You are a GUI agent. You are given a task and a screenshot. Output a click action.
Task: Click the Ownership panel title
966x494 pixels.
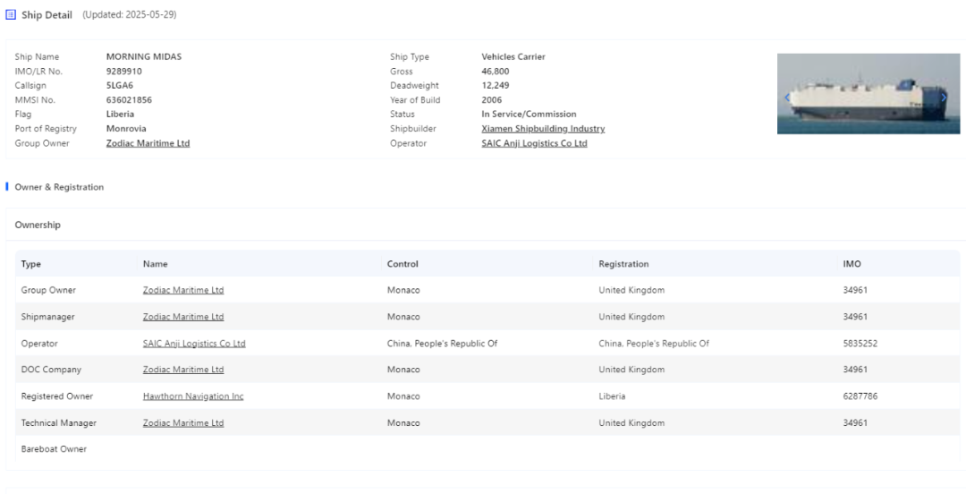pos(38,226)
